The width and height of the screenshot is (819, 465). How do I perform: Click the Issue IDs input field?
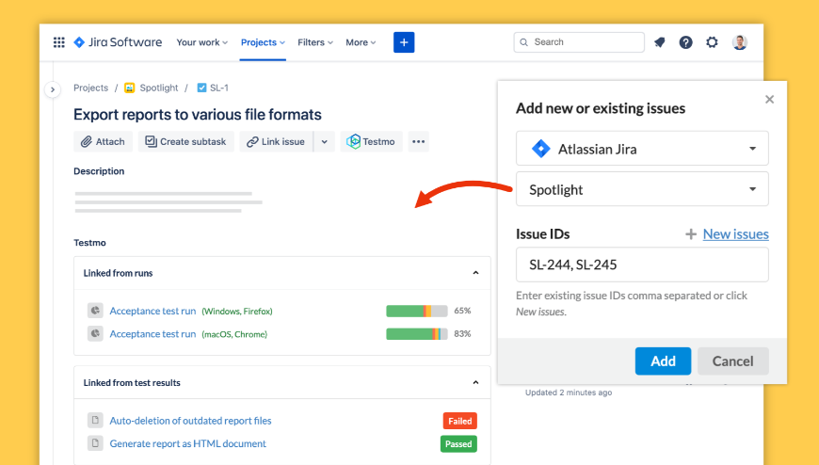(x=642, y=265)
